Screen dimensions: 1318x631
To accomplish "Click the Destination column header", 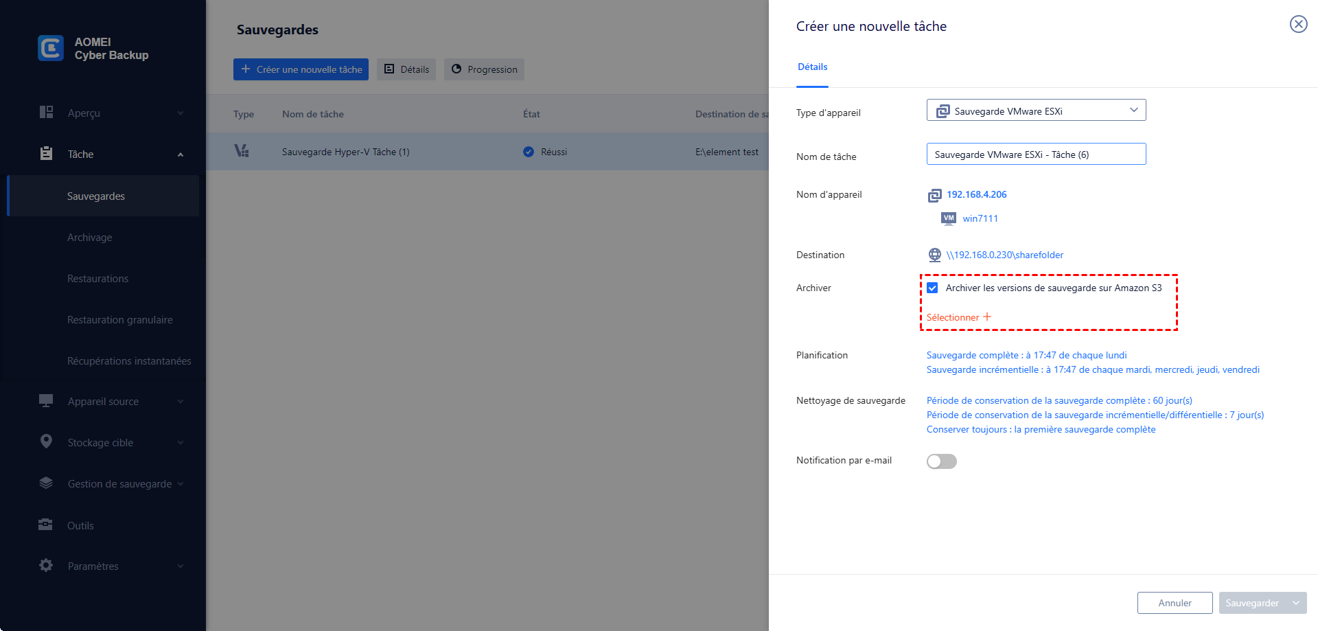I will (732, 114).
